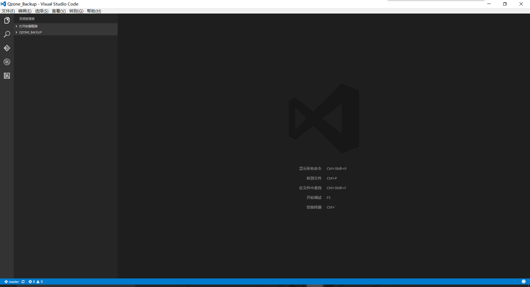
Task: Open the errors and warnings count panel
Action: pos(36,281)
